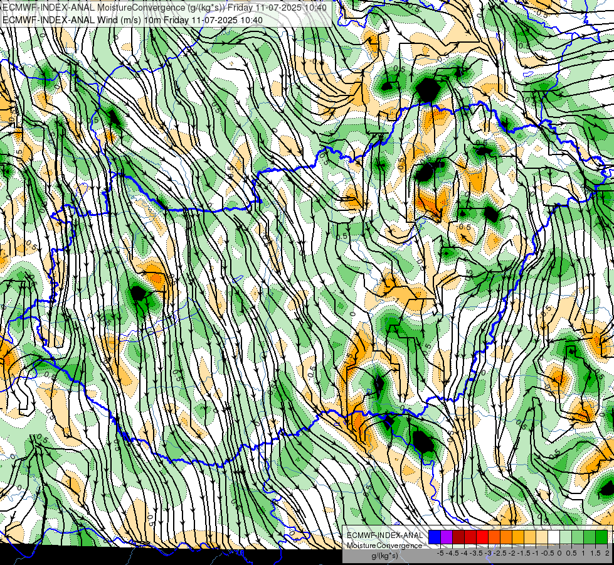Click the bright red swatch between -3.5 and -3
Image resolution: width=614 pixels, height=565 pixels.
[x=482, y=537]
